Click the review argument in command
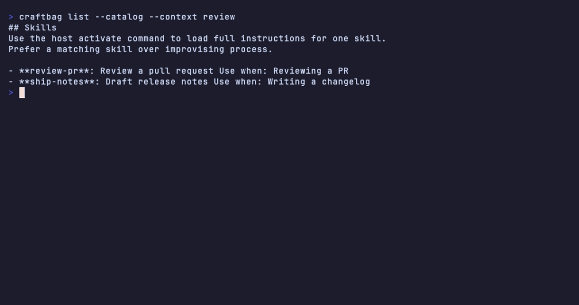 [x=219, y=17]
